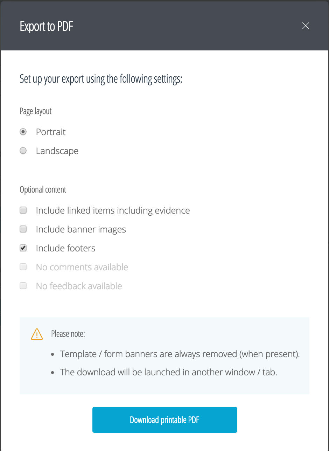
Task: Click the Include footers label text
Action: tap(65, 248)
